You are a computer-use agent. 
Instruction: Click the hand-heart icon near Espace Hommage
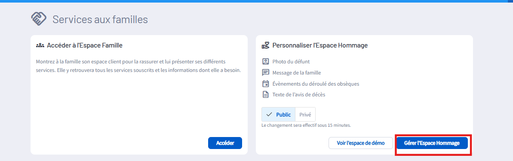pos(265,45)
